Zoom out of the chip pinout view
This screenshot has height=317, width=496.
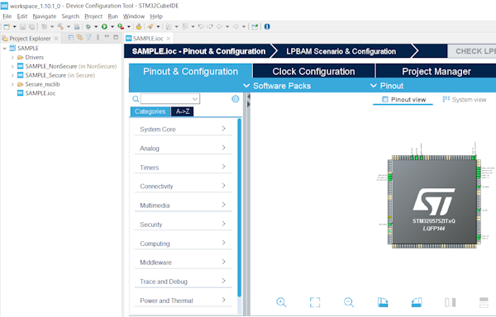pyautogui.click(x=349, y=302)
